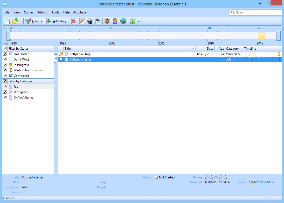Collapse filter panel with blue arrow
The image size is (284, 203).
coord(56,58)
